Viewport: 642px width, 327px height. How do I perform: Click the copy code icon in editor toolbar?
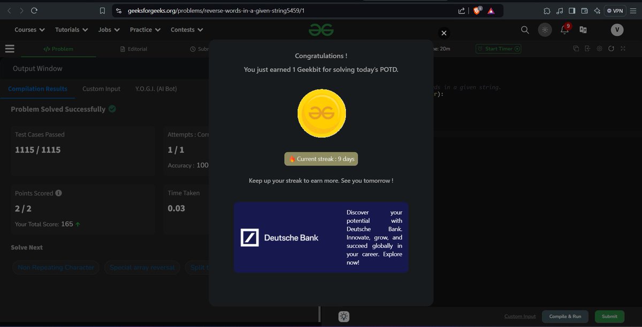tap(576, 49)
